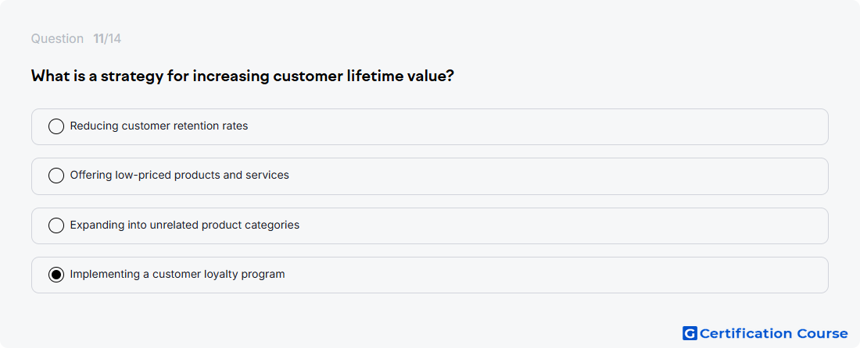860x348 pixels.
Task: Open the 'Certification Course' brand link
Action: [765, 333]
